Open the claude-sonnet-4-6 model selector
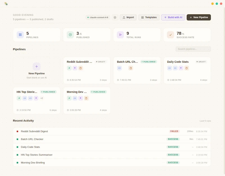Image resolution: width=225 pixels, height=176 pixels. point(98,17)
